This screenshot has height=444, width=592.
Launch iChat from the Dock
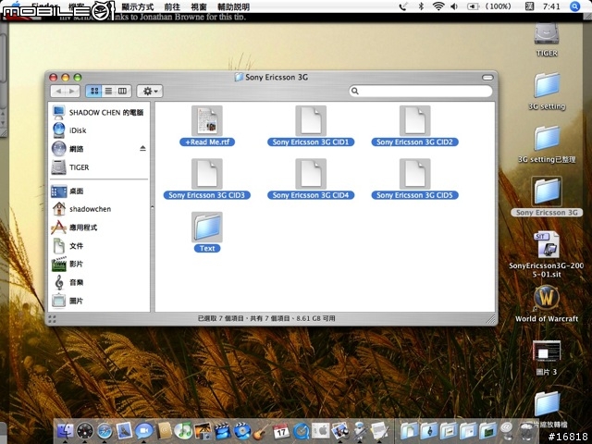tap(144, 431)
